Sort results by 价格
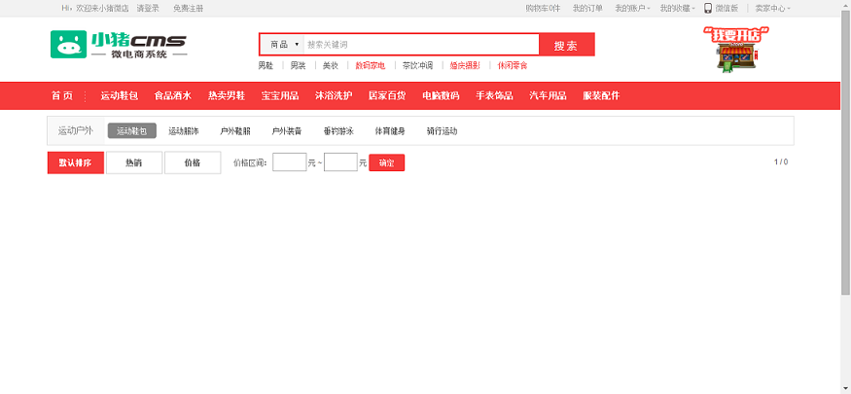The width and height of the screenshot is (851, 394). point(192,163)
